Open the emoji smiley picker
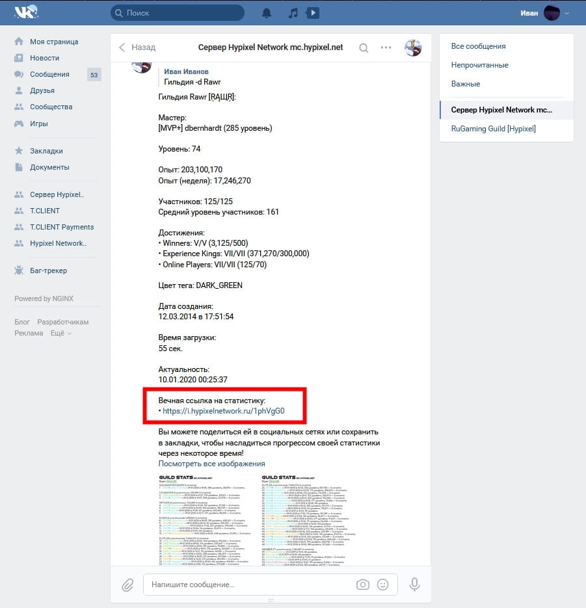 (x=383, y=585)
